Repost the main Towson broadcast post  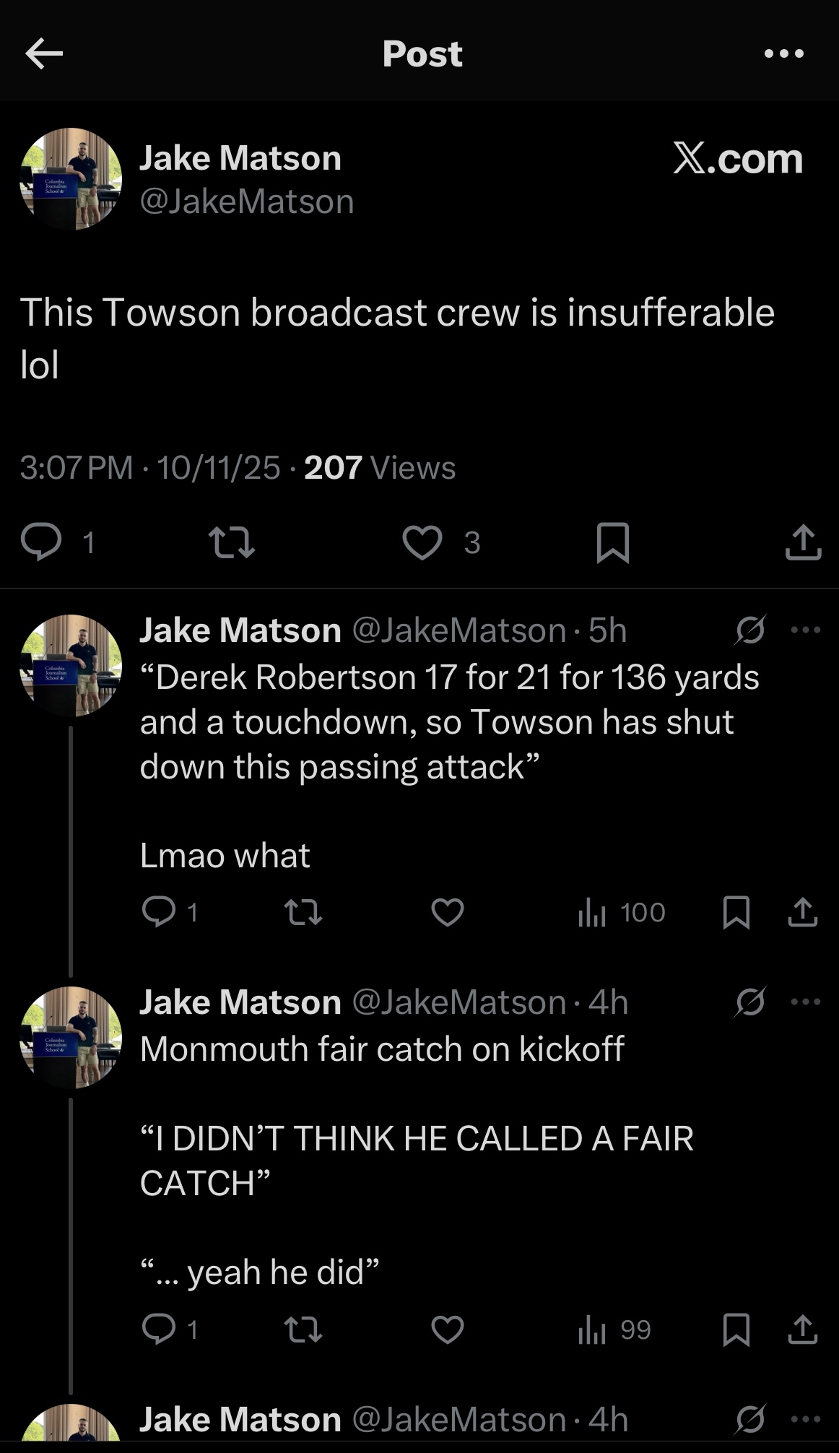(x=231, y=542)
